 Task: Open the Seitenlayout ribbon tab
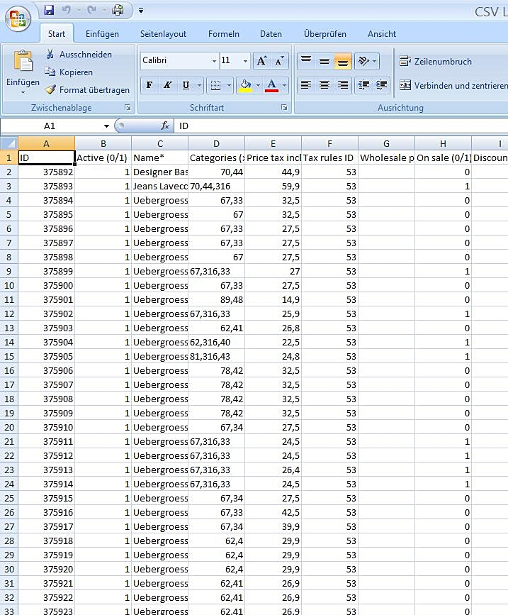[x=163, y=34]
